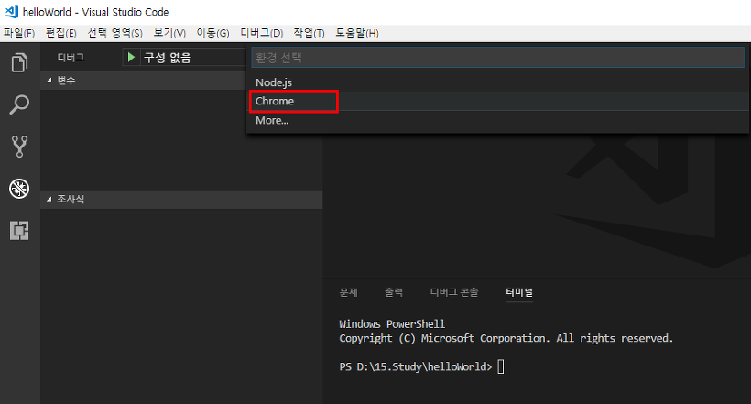
Task: Open the Extensions view icon
Action: 19,231
